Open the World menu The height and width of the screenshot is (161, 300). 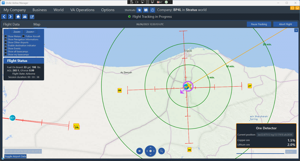click(58, 10)
